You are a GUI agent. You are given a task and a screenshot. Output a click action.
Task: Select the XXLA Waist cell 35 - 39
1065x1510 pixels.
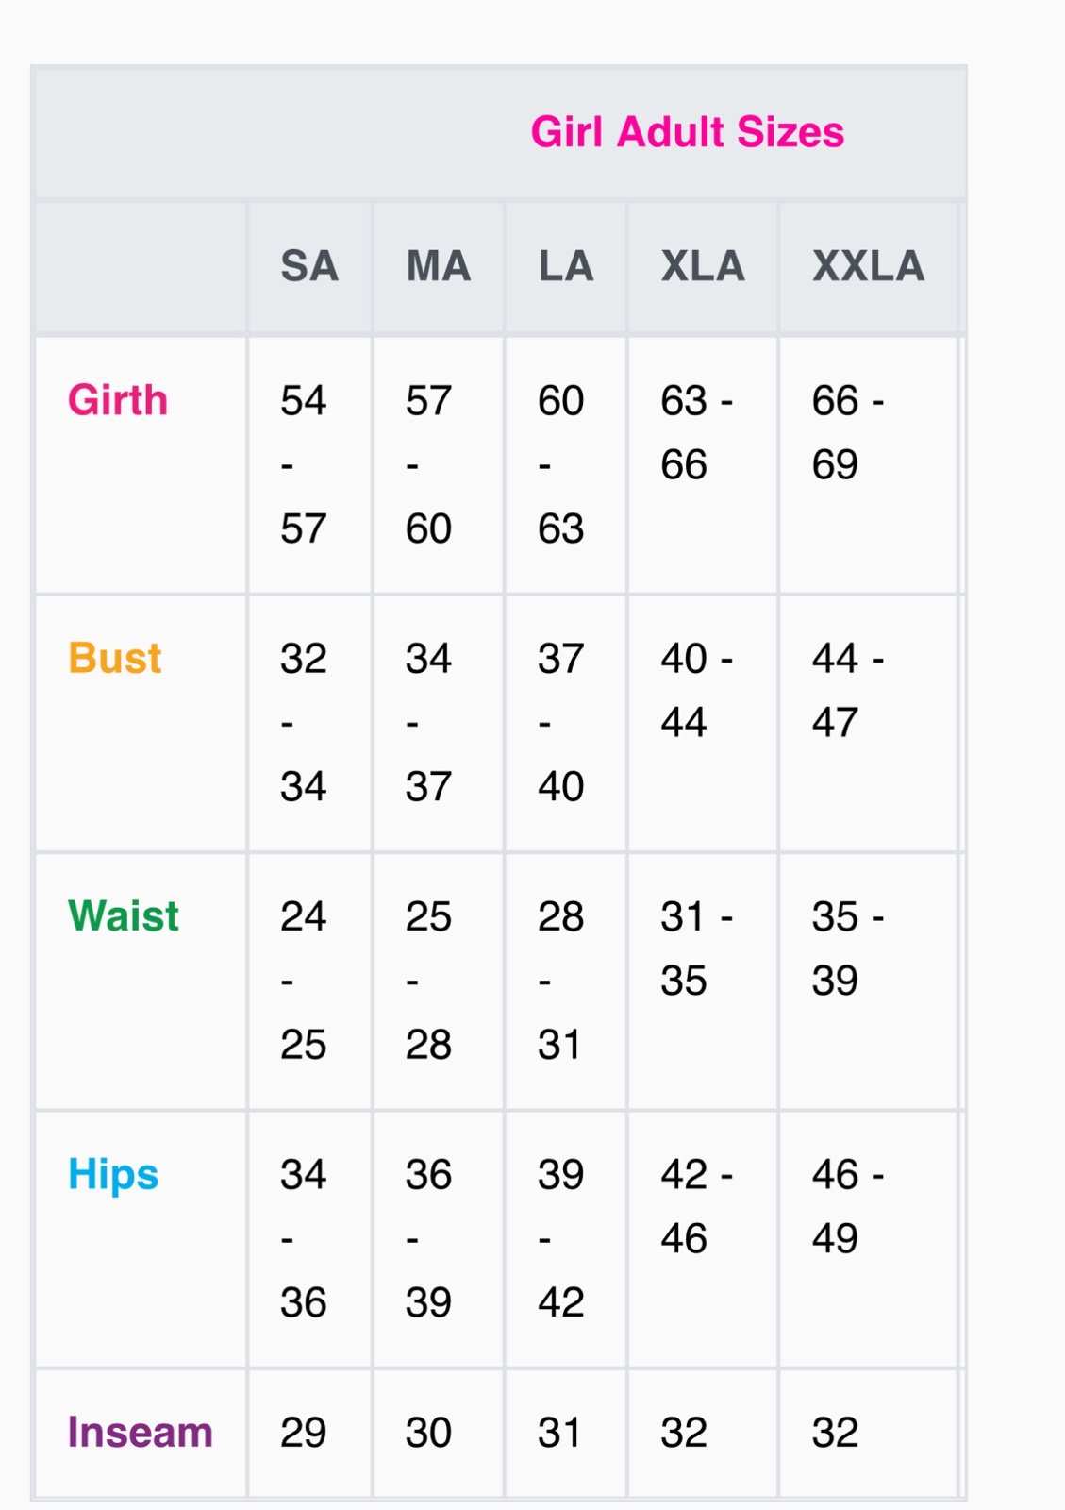click(x=848, y=948)
